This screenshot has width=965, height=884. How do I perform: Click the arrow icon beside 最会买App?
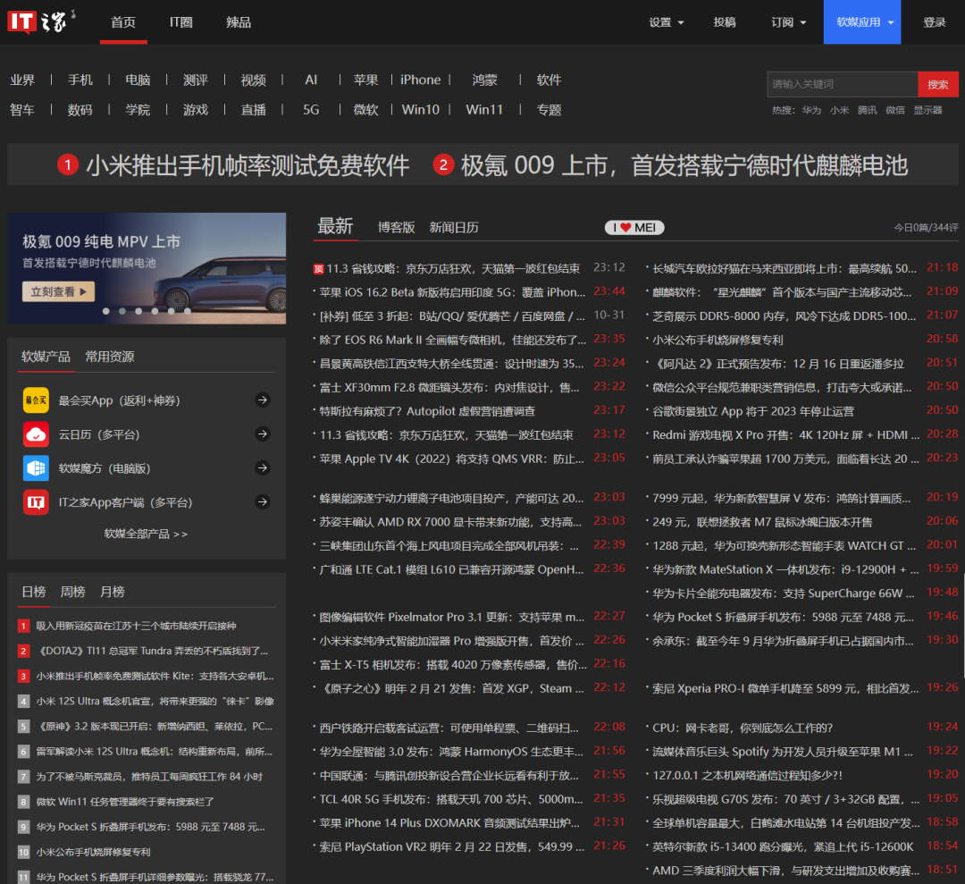pyautogui.click(x=262, y=400)
